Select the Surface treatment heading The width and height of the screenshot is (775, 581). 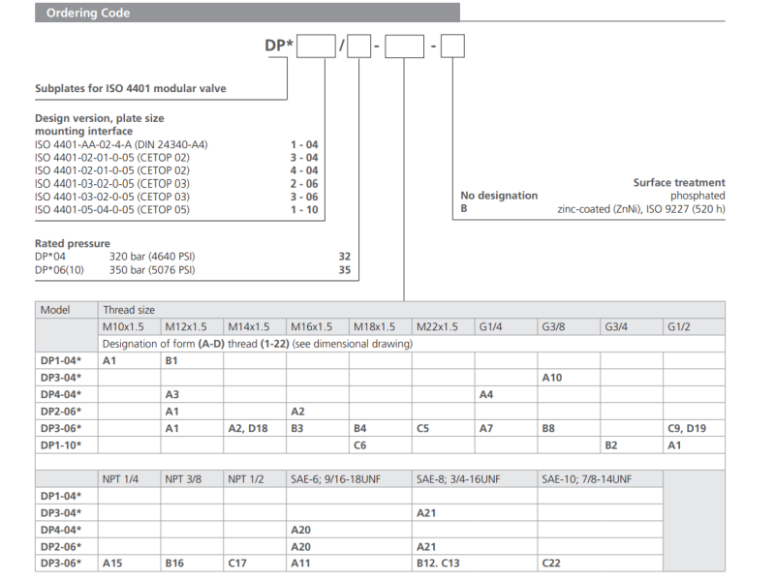click(678, 182)
